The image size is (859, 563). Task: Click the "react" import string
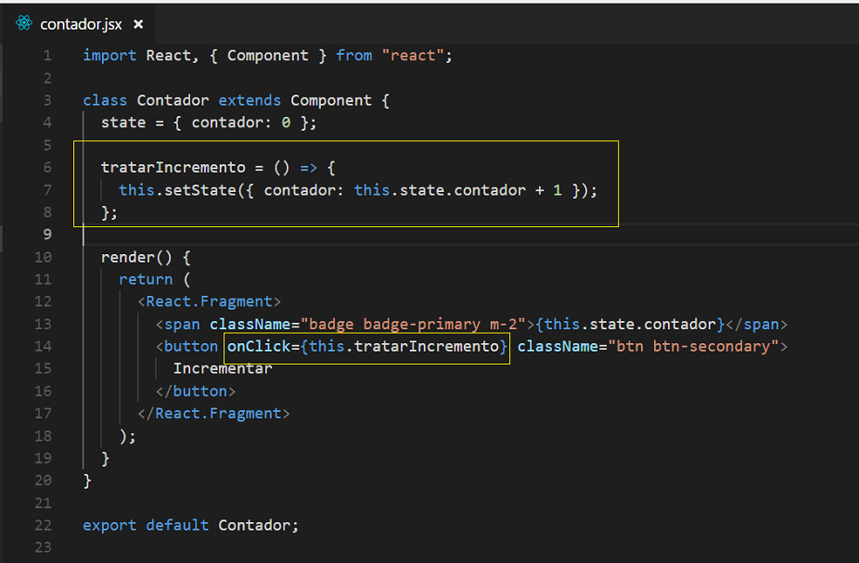[x=413, y=56]
